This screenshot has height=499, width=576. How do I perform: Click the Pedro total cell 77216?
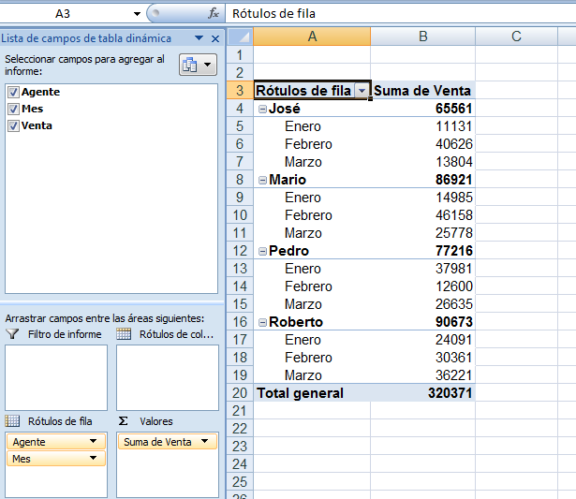[422, 251]
